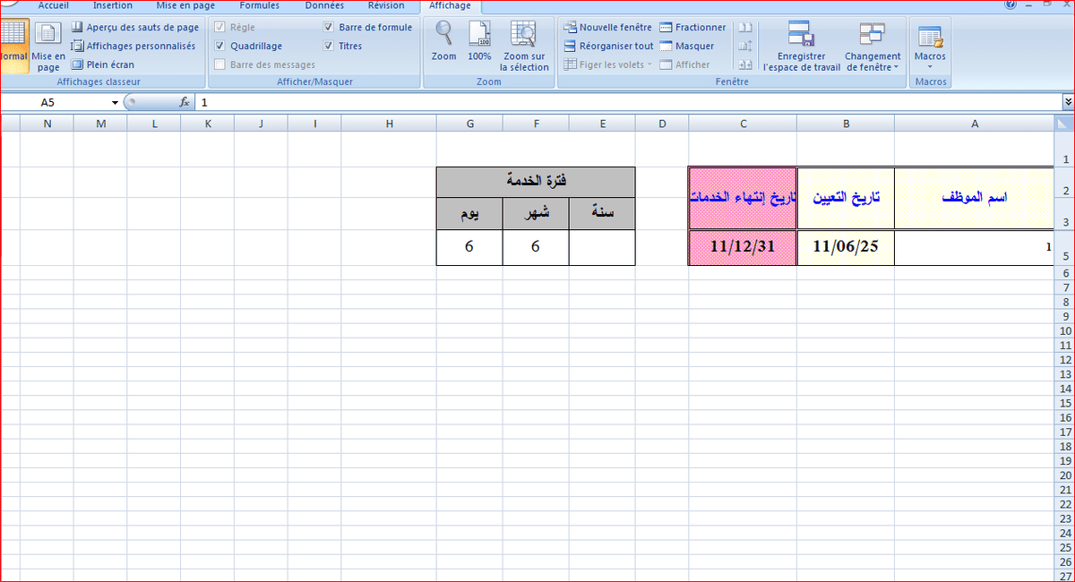Switch to the Formules tab
The height and width of the screenshot is (582, 1075).
click(x=259, y=5)
